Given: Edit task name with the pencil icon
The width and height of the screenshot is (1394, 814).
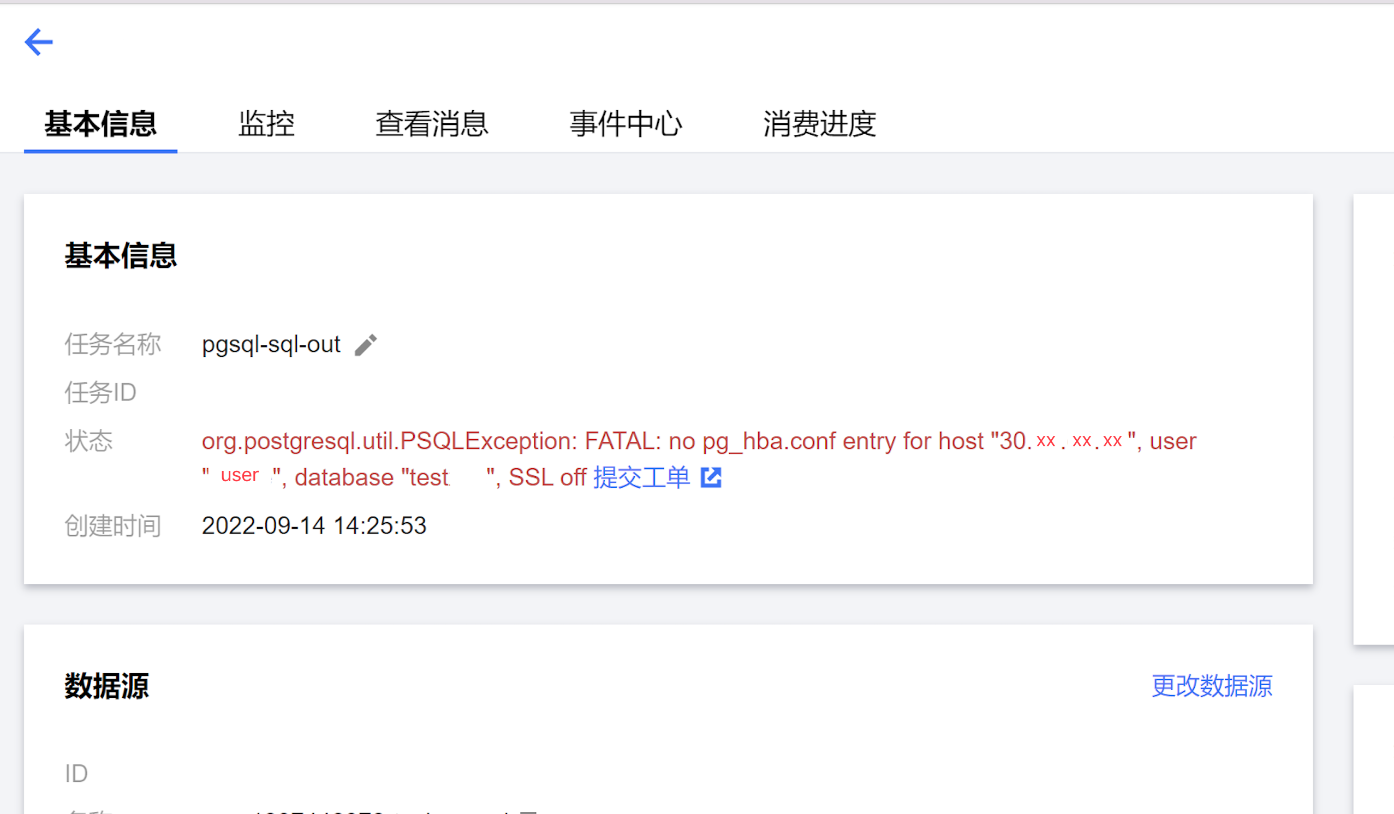Looking at the screenshot, I should (366, 345).
